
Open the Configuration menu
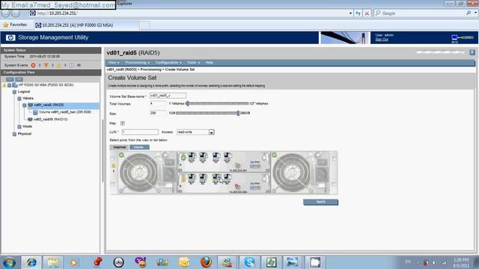(x=168, y=63)
